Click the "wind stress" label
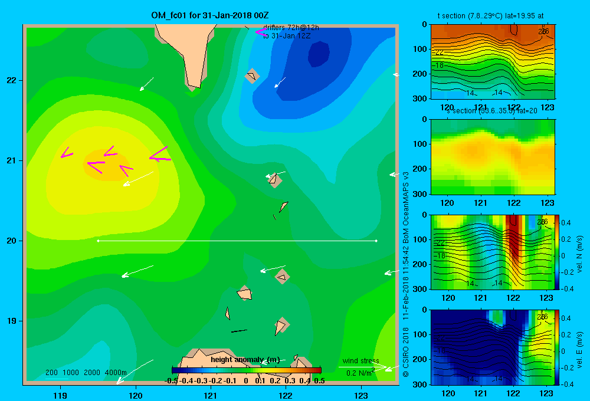590x401 pixels. coord(360,361)
